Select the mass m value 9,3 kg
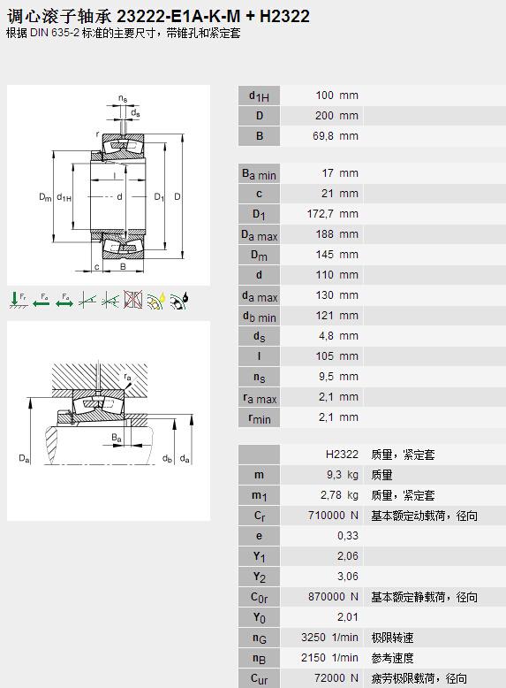The width and height of the screenshot is (506, 688). tap(342, 475)
